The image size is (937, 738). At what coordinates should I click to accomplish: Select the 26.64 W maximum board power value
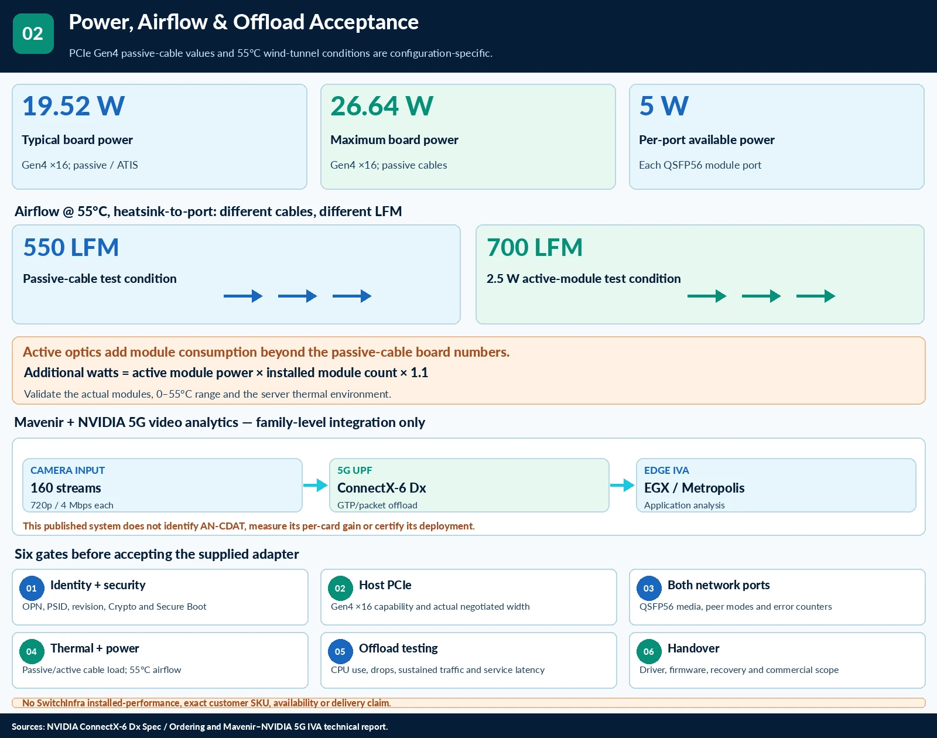(x=382, y=106)
